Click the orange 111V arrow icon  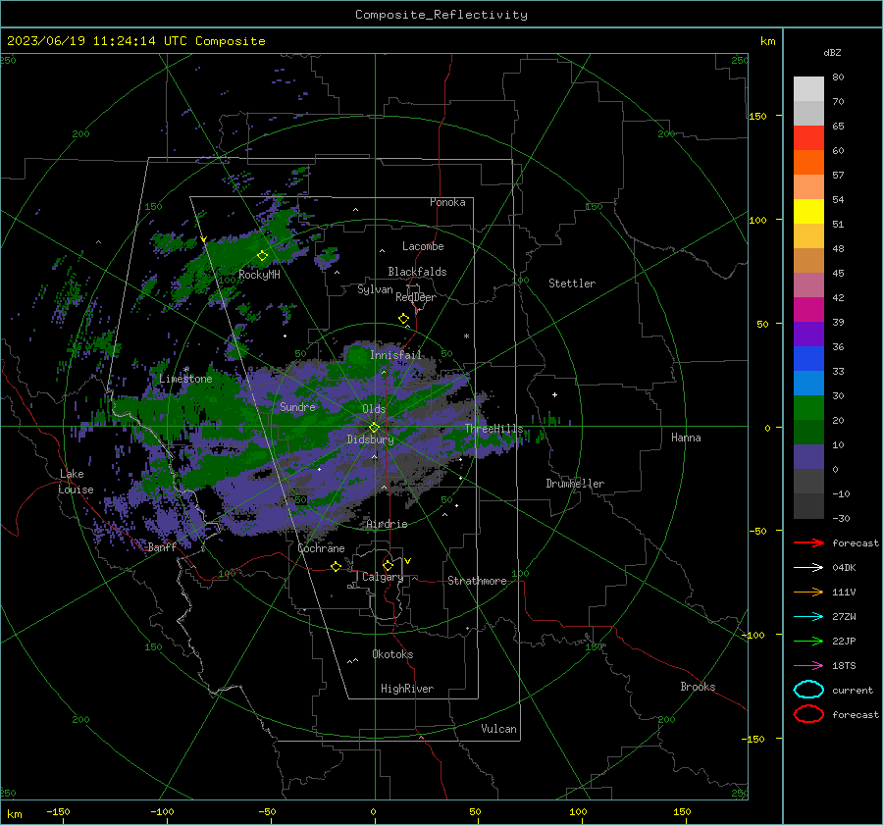808,592
